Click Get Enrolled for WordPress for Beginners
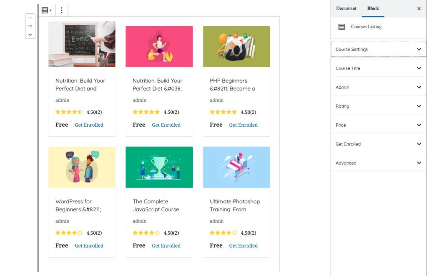Screen dimensions: 427x276 click(x=89, y=246)
